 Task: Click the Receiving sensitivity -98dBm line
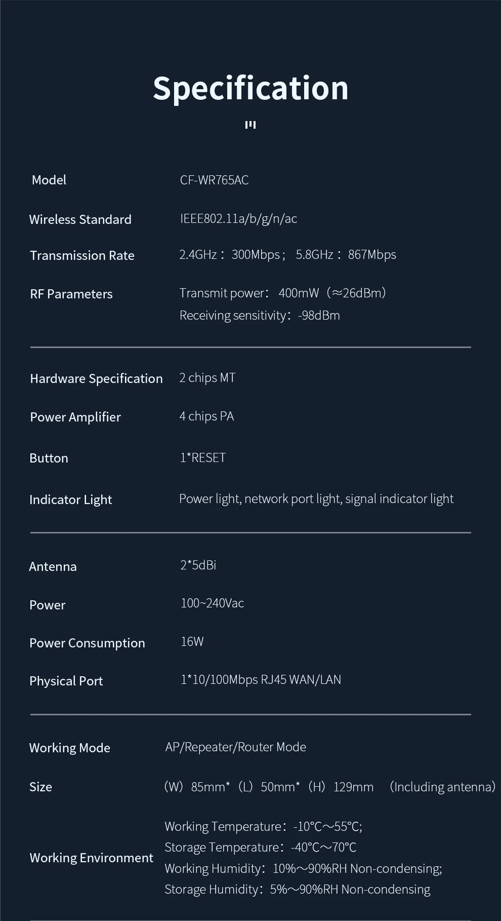pyautogui.click(x=260, y=315)
